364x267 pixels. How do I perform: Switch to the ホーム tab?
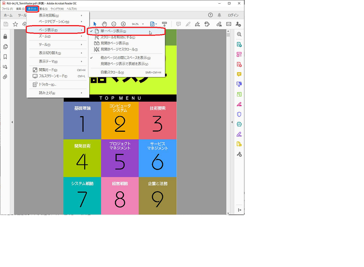[x=8, y=15]
